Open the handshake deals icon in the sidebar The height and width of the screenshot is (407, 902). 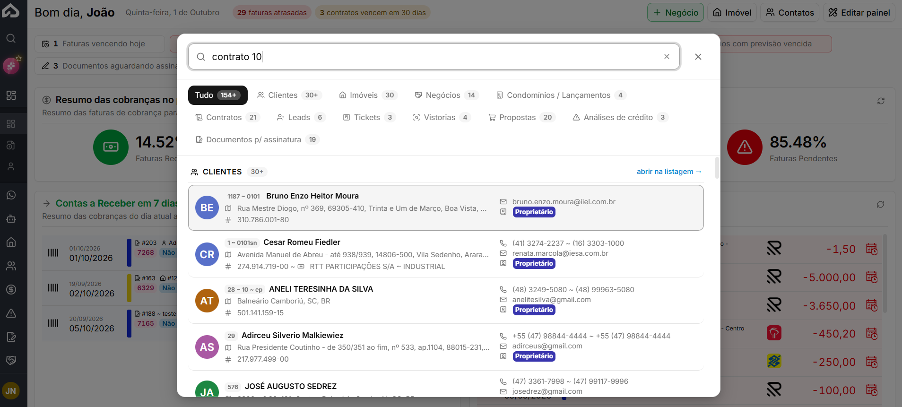[x=11, y=361]
